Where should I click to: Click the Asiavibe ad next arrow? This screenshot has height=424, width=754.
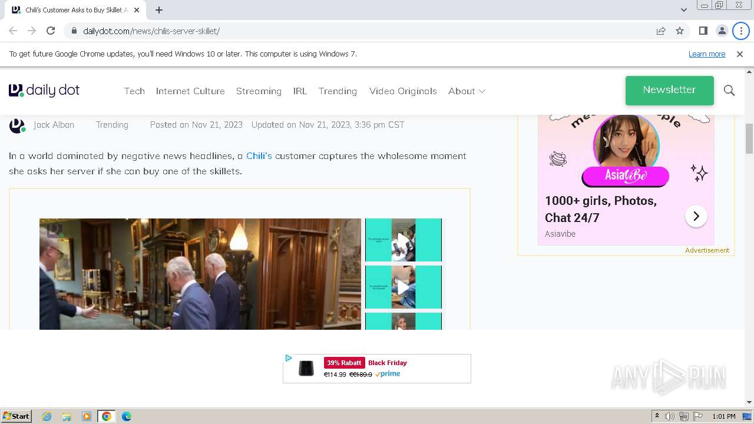pyautogui.click(x=696, y=216)
